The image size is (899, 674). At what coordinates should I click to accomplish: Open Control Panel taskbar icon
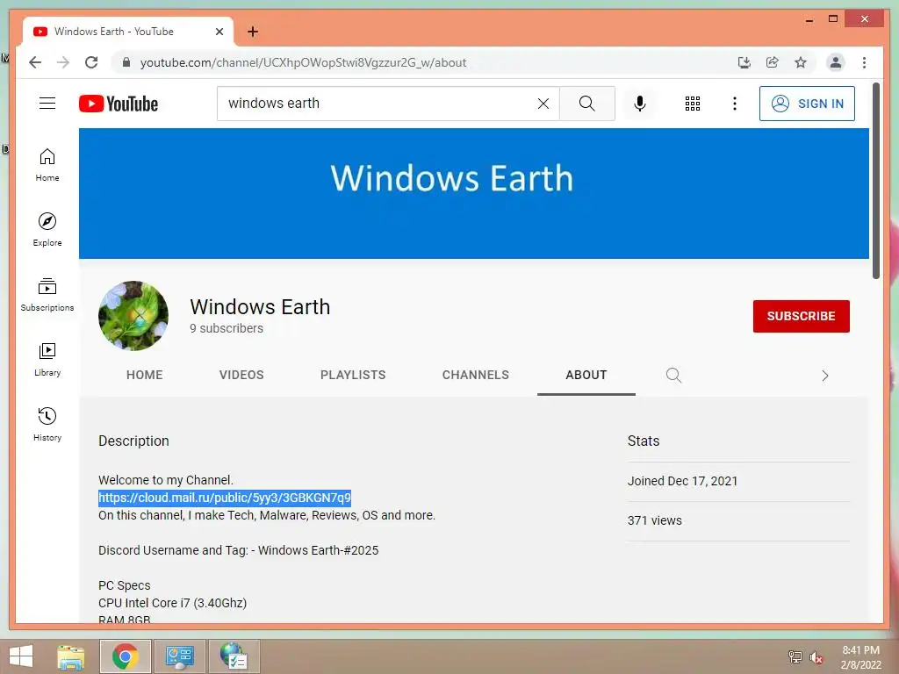(179, 656)
